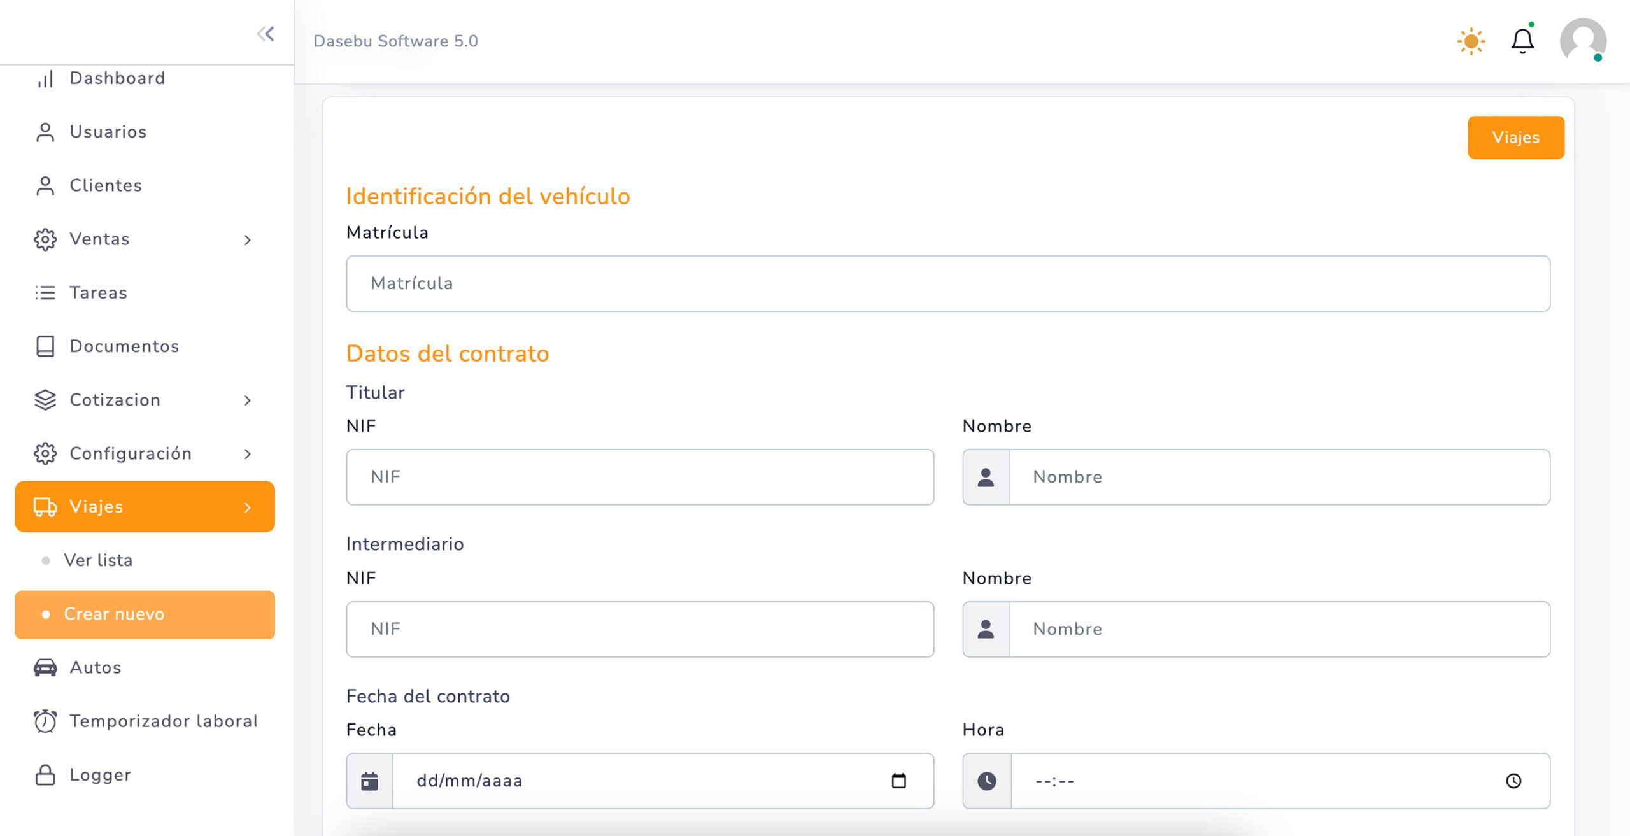The height and width of the screenshot is (836, 1630).
Task: Expand the Cotizacion submenu chevron
Action: tap(248, 400)
